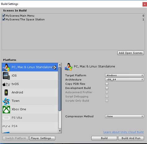Click the PS4 logo icon
This screenshot has width=147, height=144.
6,126
